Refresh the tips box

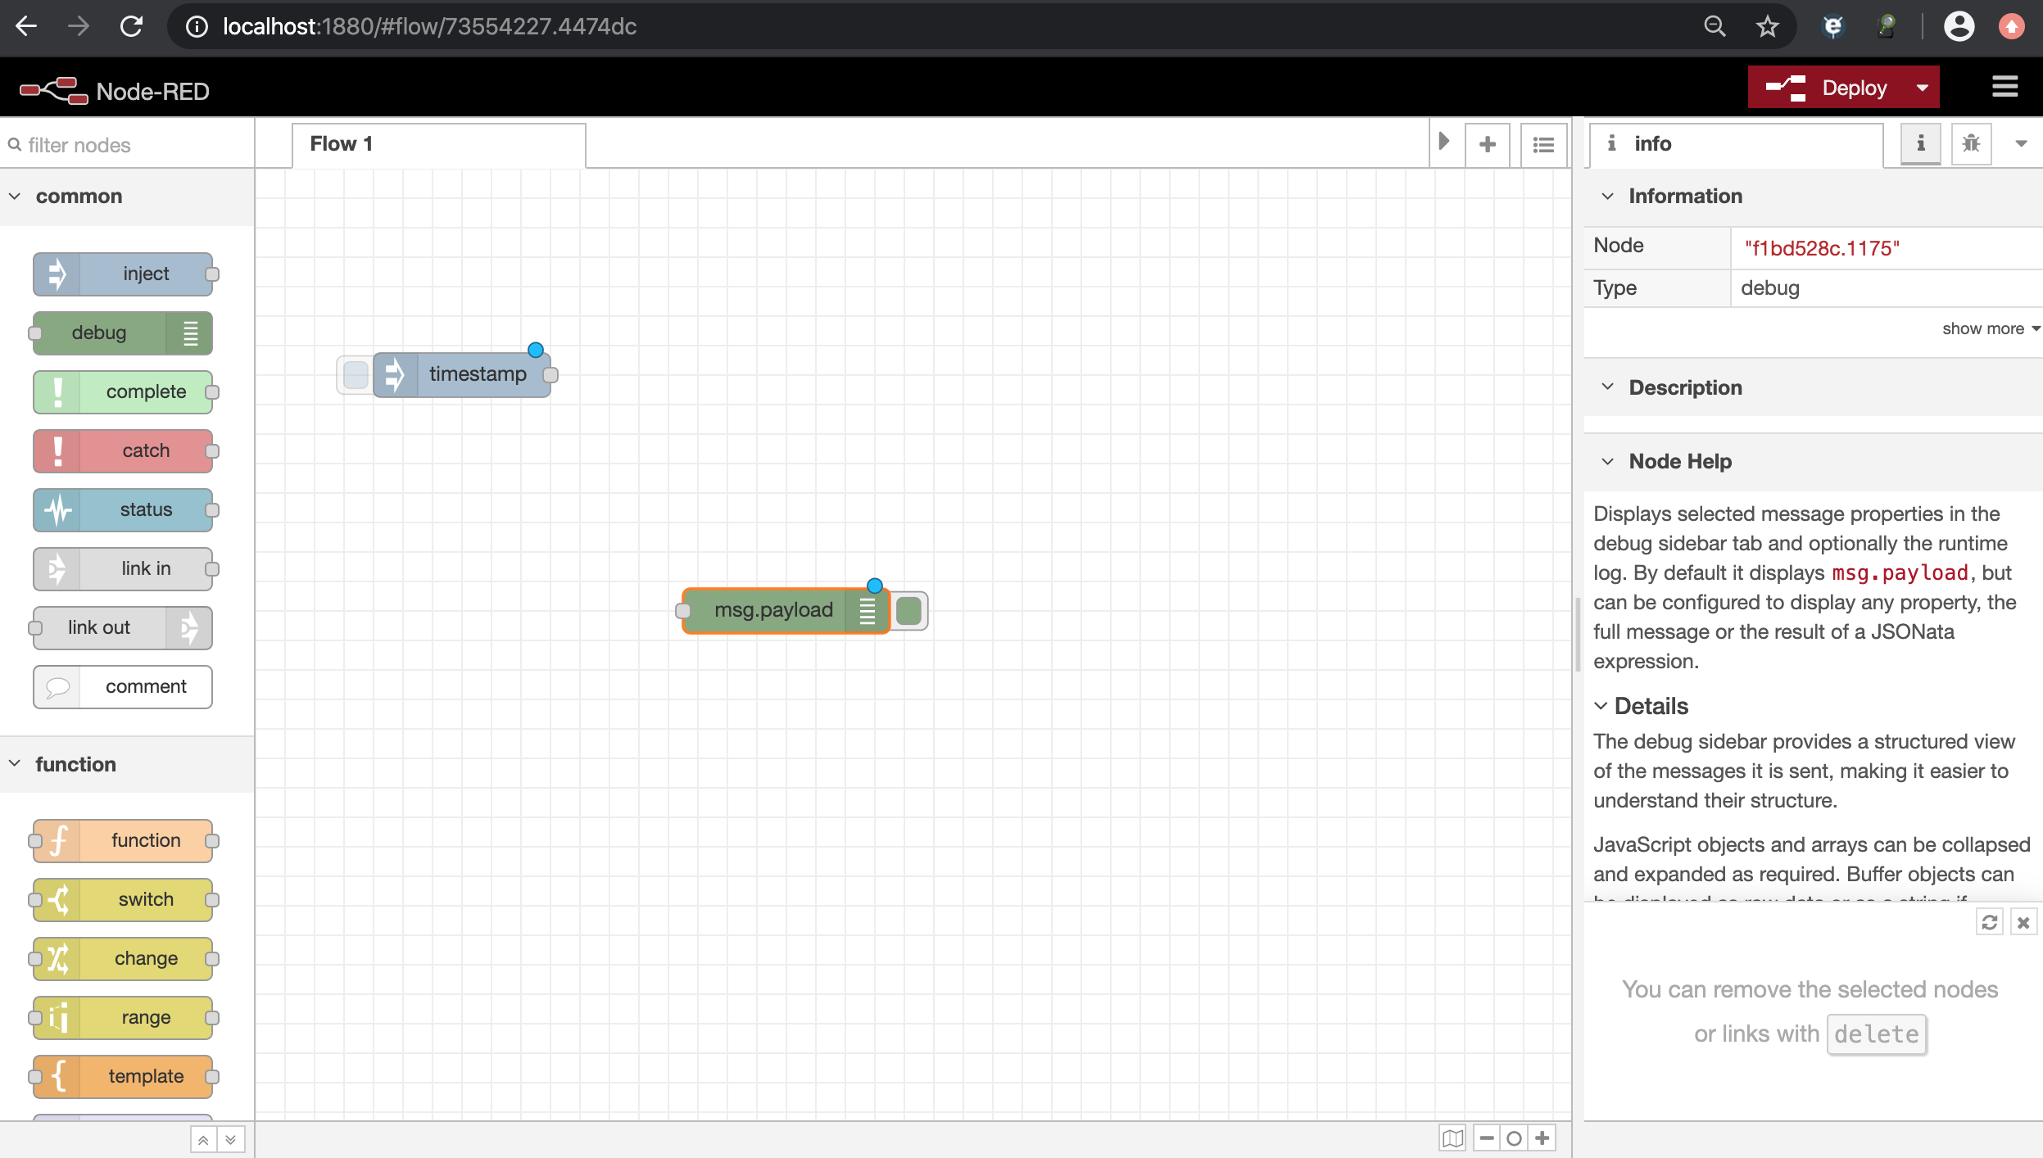[1989, 923]
